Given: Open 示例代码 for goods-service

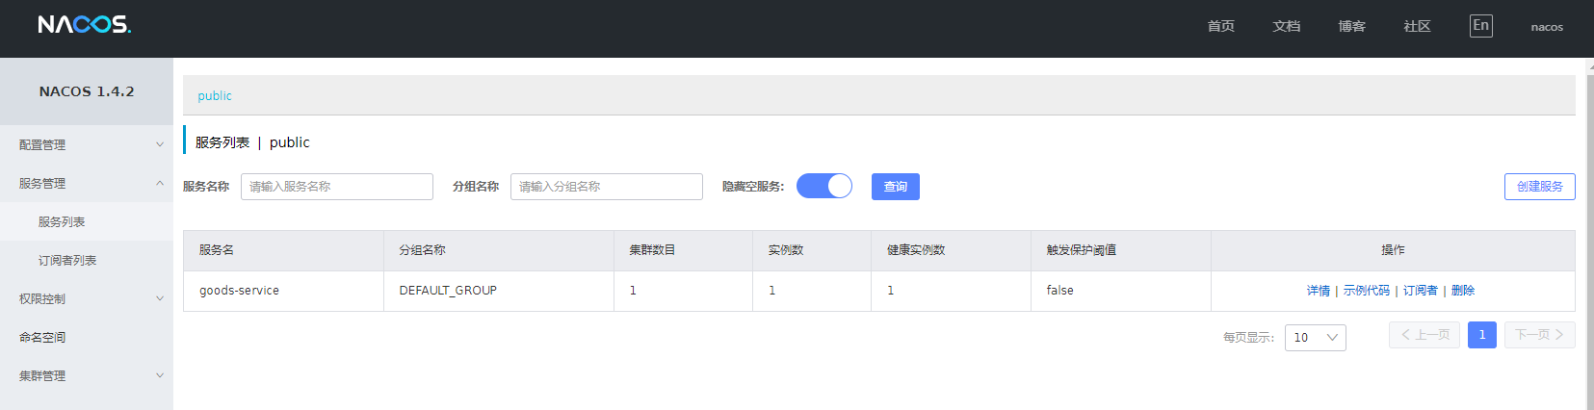Looking at the screenshot, I should coord(1367,291).
